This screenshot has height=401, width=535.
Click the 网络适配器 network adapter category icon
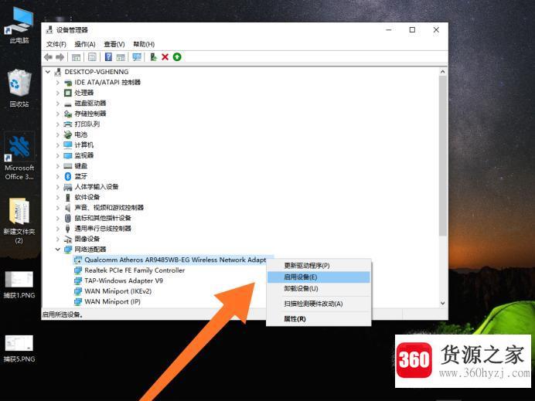pyautogui.click(x=68, y=250)
